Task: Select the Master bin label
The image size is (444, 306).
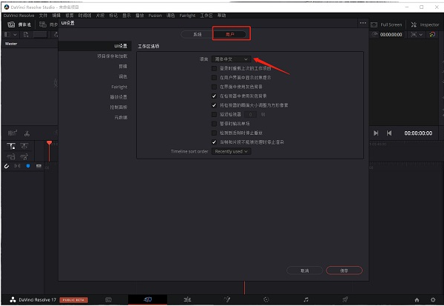Action: pos(11,44)
